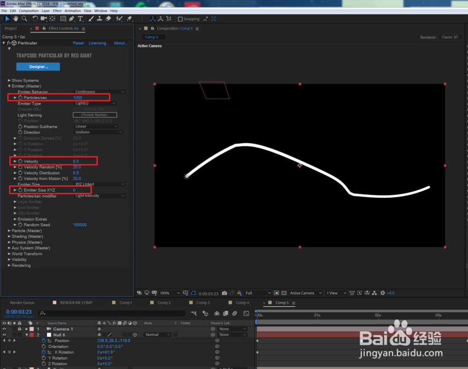The width and height of the screenshot is (468, 369).
Task: Click the Choose Names... button
Action: click(x=95, y=114)
